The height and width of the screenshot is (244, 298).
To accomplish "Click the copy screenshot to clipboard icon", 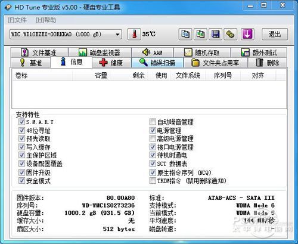I will pyautogui.click(x=200, y=34).
